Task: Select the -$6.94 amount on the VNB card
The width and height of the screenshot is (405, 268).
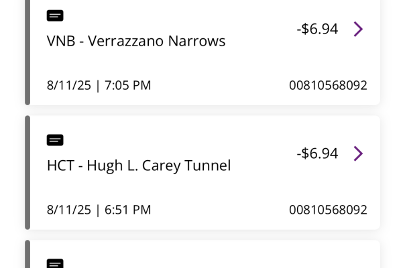Action: click(x=317, y=29)
